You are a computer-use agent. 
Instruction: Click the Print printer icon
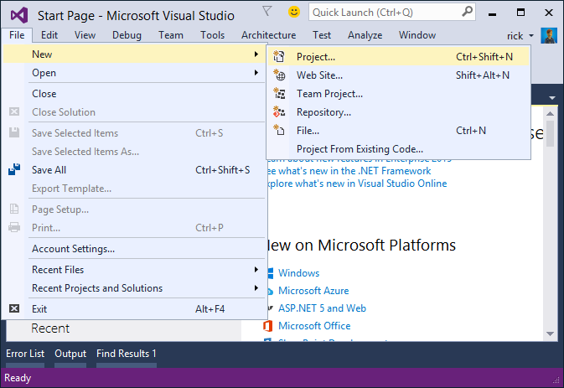coord(14,227)
